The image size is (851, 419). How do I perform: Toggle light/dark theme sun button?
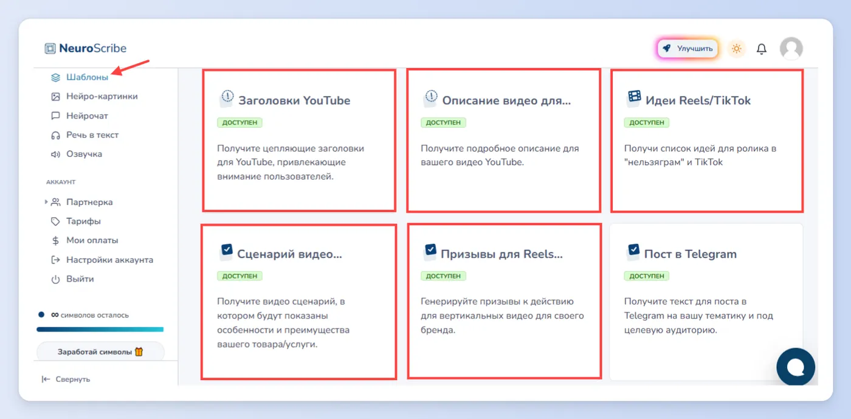737,49
